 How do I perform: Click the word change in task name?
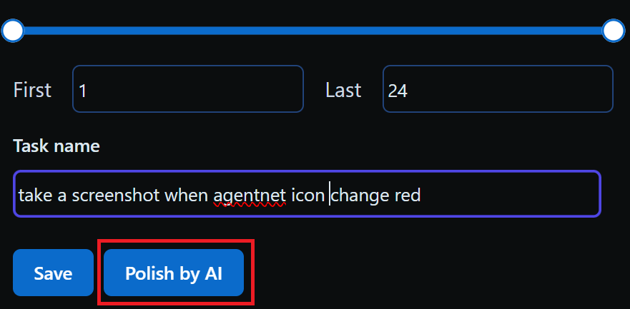click(x=360, y=193)
